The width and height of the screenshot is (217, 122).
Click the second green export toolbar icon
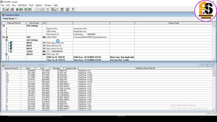point(29,9)
